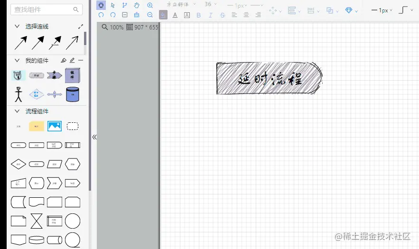
Task: Choose the first solid arrow connector
Action: 21,43
